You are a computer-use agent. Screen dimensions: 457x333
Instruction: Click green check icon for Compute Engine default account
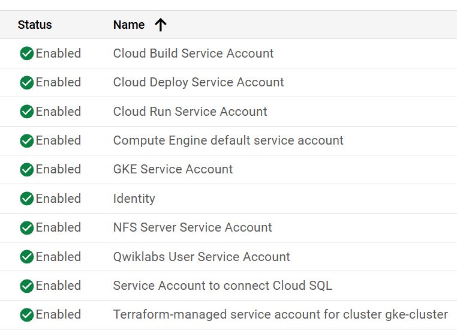27,140
